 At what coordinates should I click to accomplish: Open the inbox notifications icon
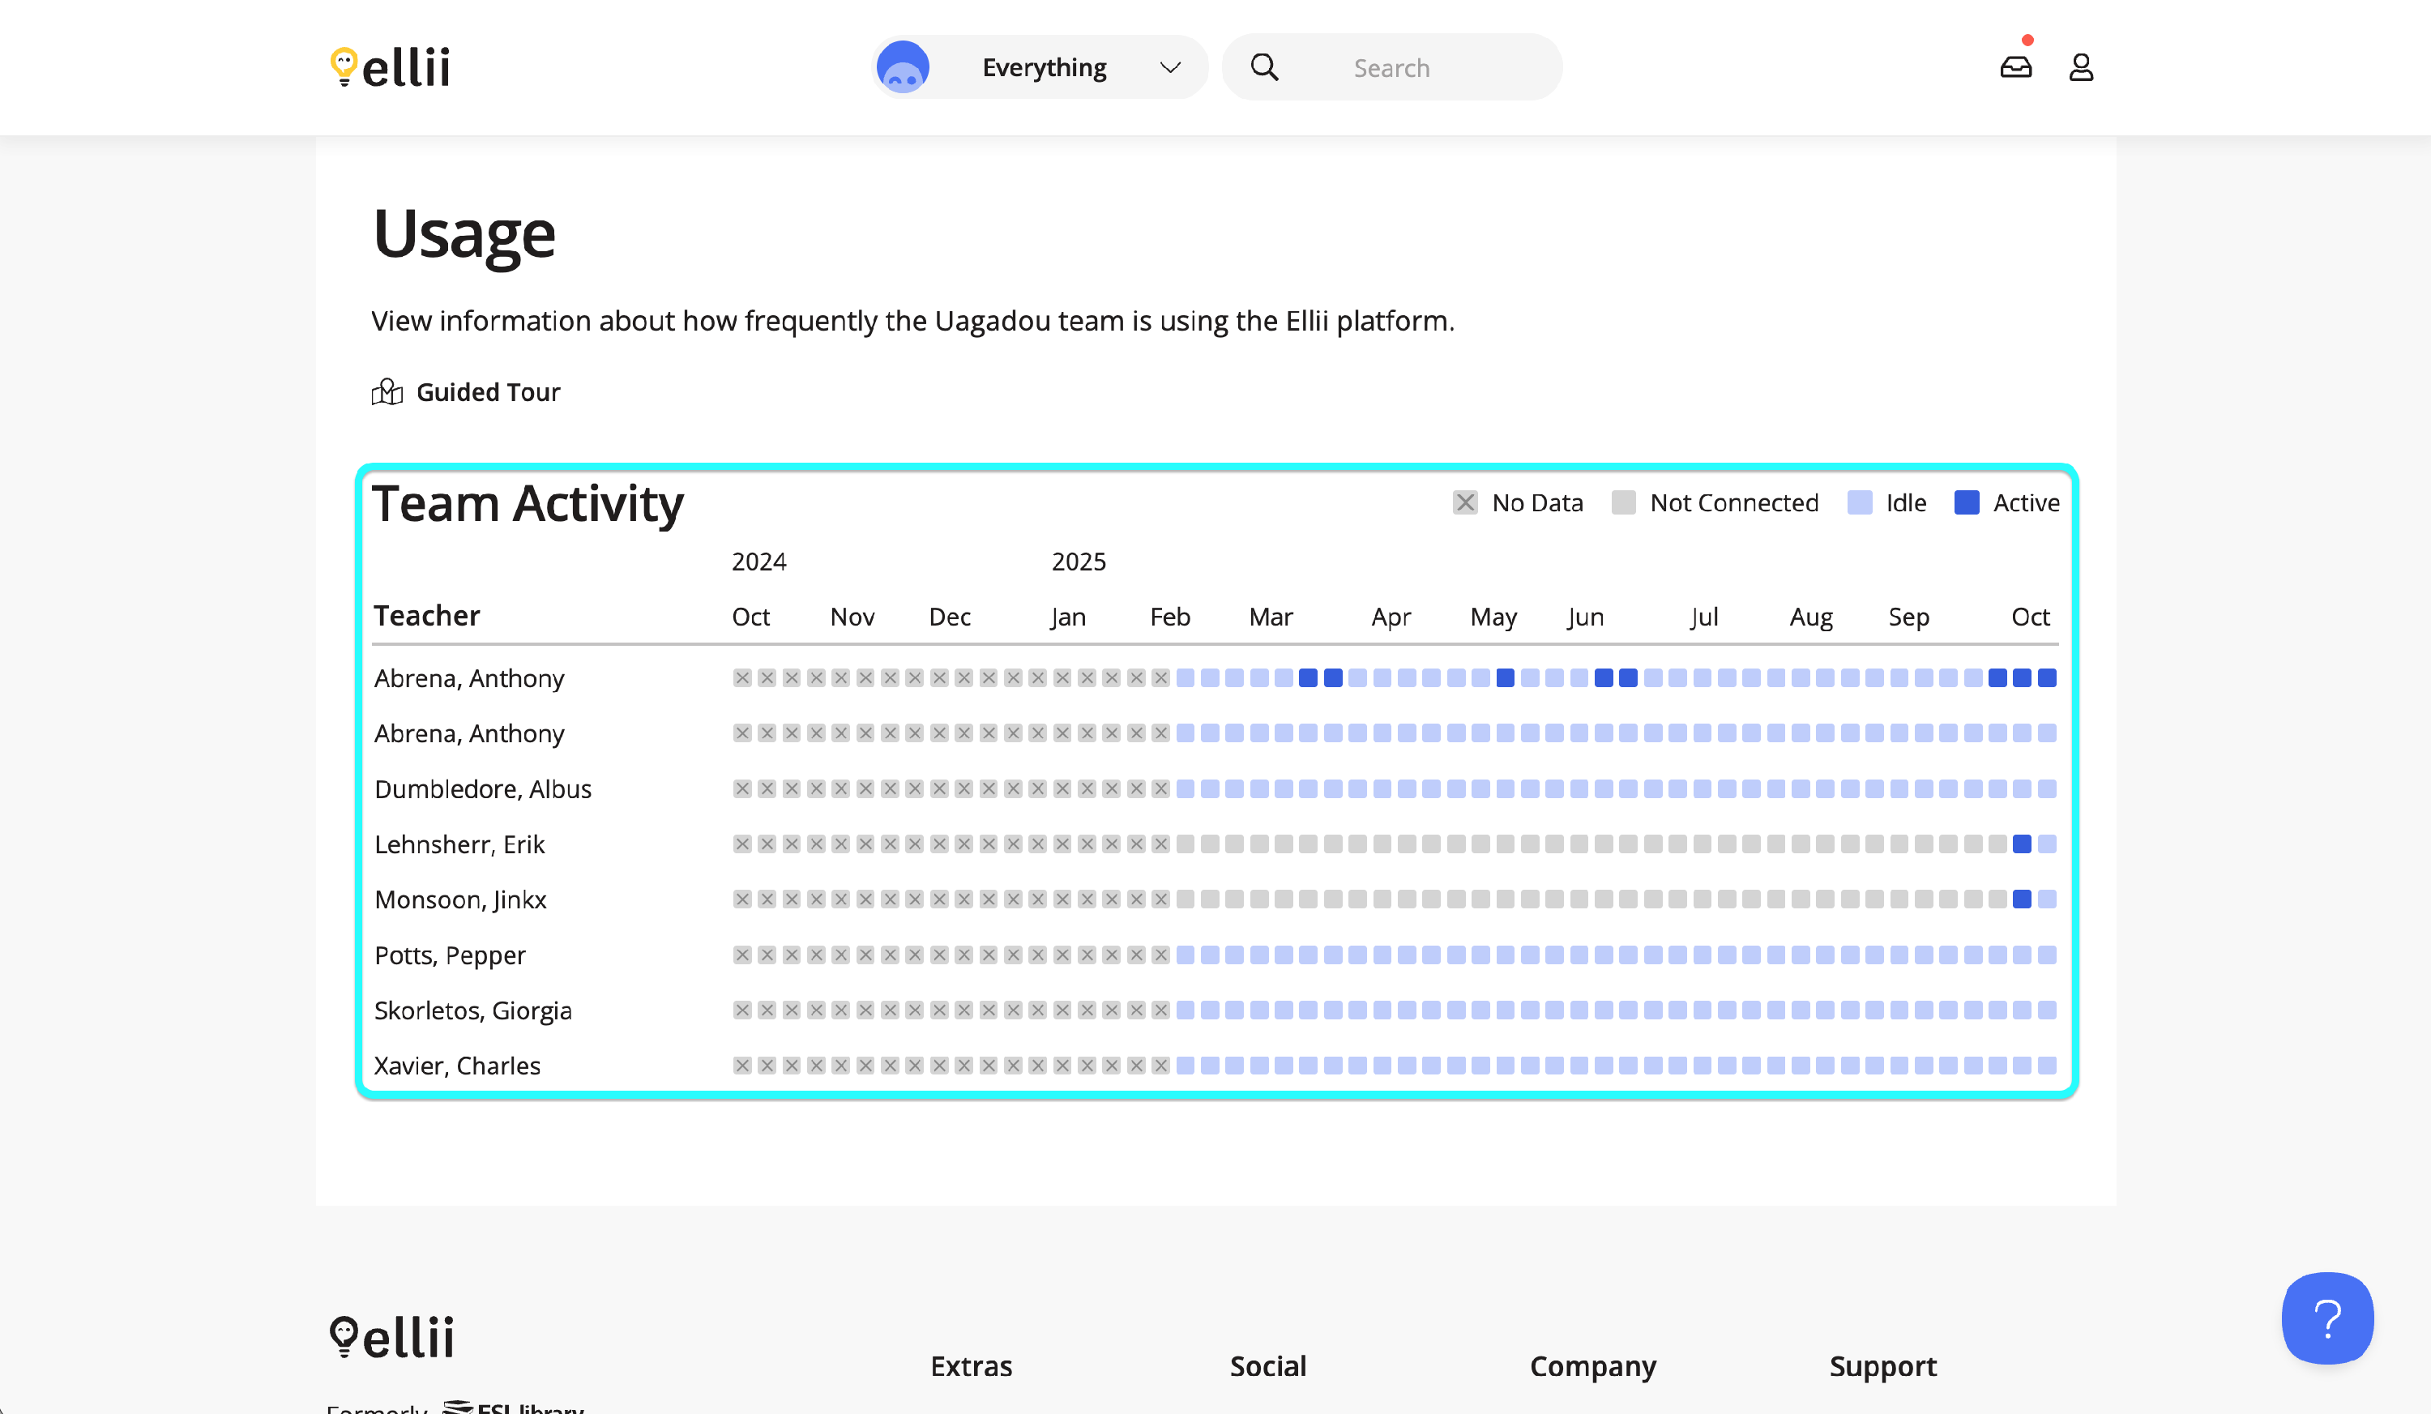tap(2015, 66)
